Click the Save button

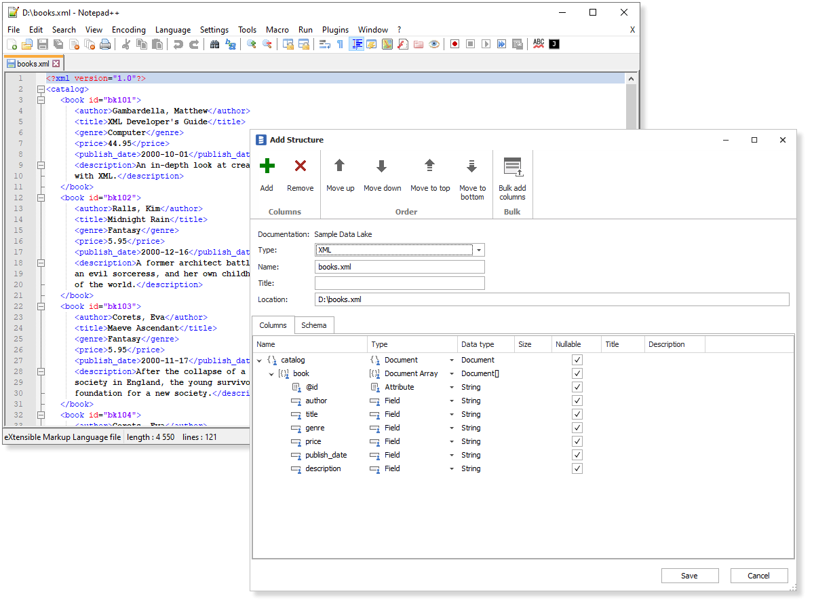point(689,576)
